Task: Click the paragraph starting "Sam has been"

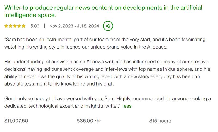Action: coord(105,43)
